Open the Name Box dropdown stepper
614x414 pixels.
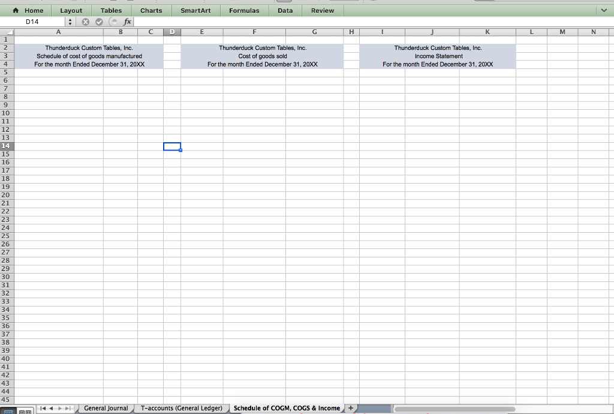coord(70,22)
